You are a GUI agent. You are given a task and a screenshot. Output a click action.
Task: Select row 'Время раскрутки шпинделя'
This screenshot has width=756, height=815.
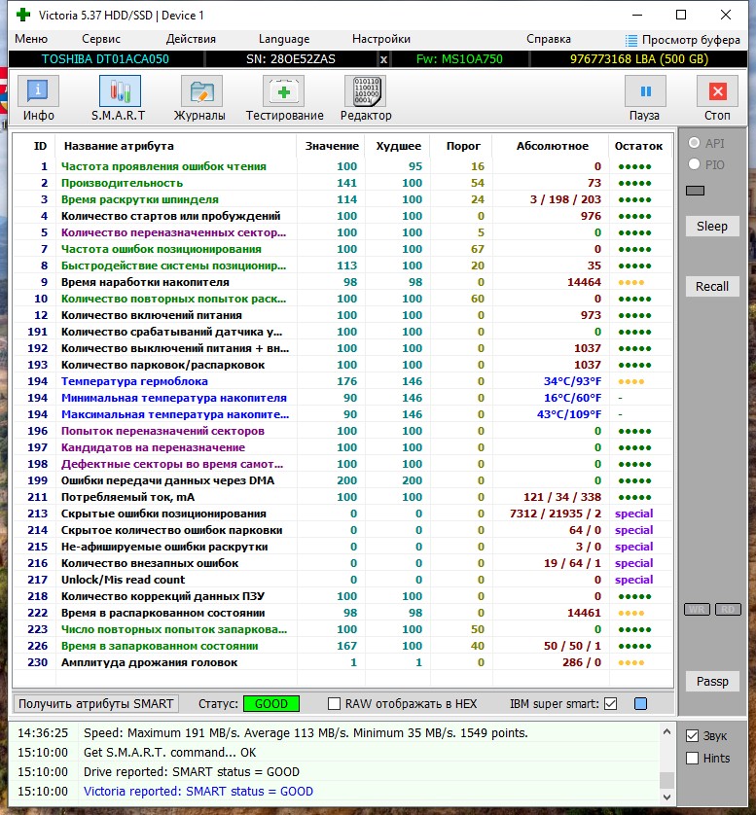(343, 199)
